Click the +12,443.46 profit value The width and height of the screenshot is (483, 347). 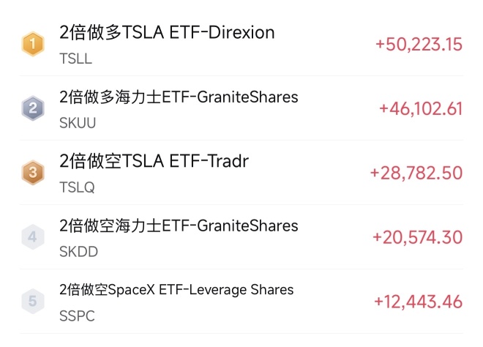coord(418,302)
